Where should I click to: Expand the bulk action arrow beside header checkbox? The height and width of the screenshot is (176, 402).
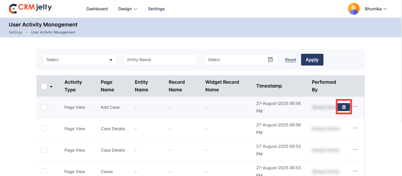(51, 87)
